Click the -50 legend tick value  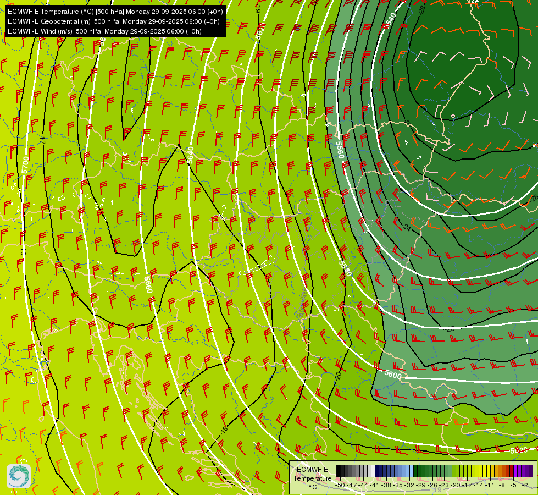pos(340,485)
